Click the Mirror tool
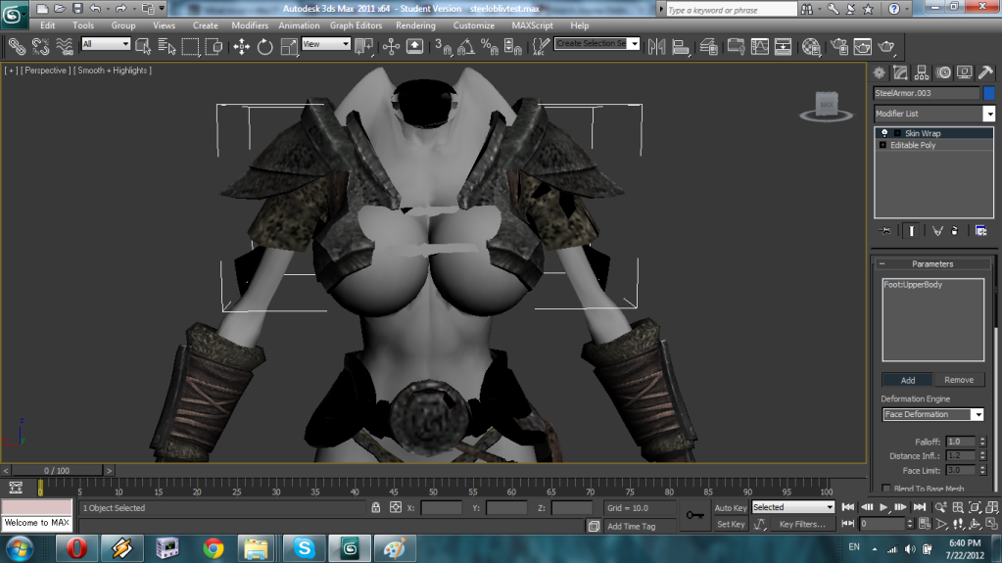Screen dimensions: 1002x563 pyautogui.click(x=656, y=47)
